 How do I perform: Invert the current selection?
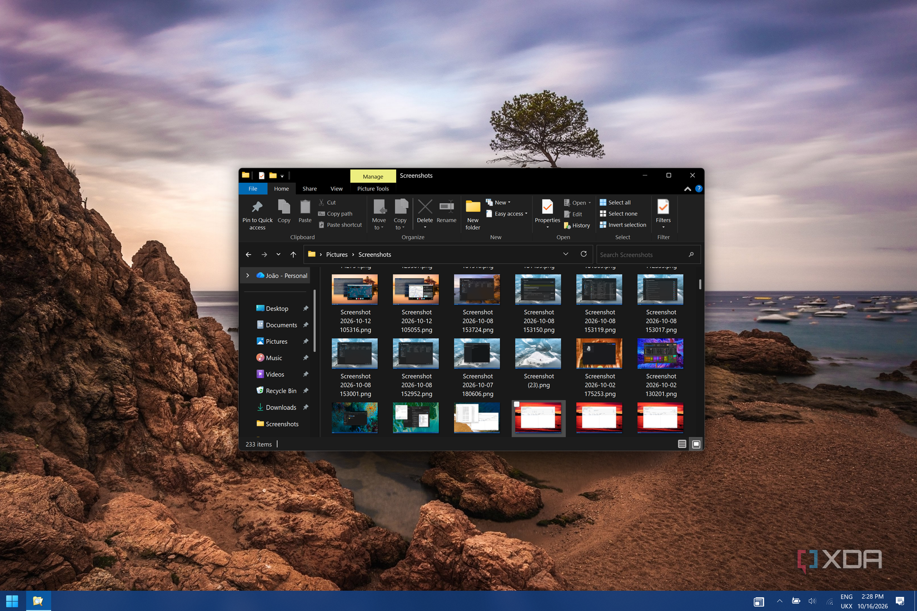(623, 225)
